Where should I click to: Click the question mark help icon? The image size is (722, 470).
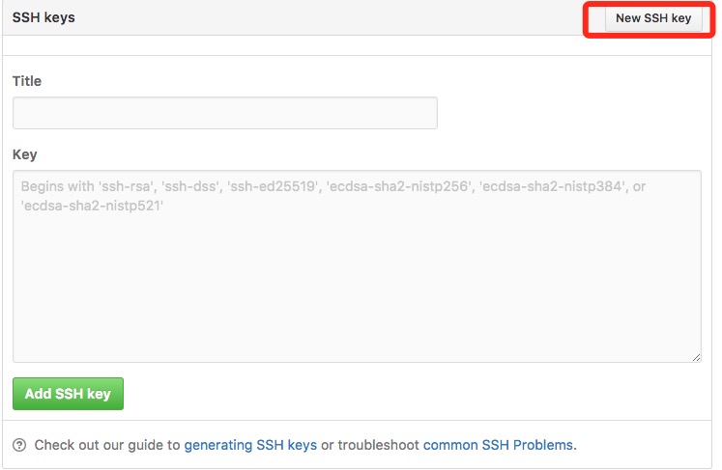(19, 445)
